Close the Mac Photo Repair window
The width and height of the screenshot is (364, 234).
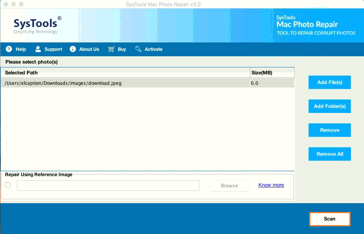point(6,4)
